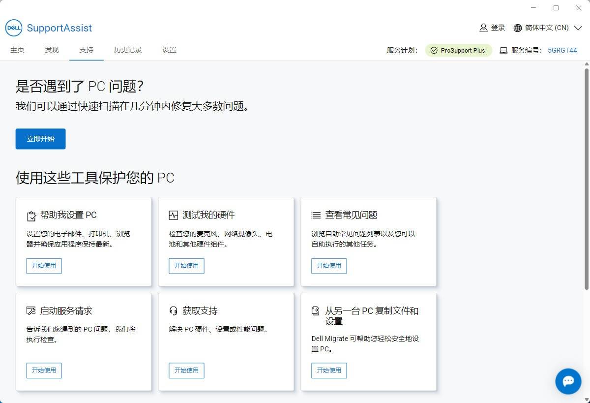Click 开始使用 under 启动服务请求
590x403 pixels.
pos(44,371)
